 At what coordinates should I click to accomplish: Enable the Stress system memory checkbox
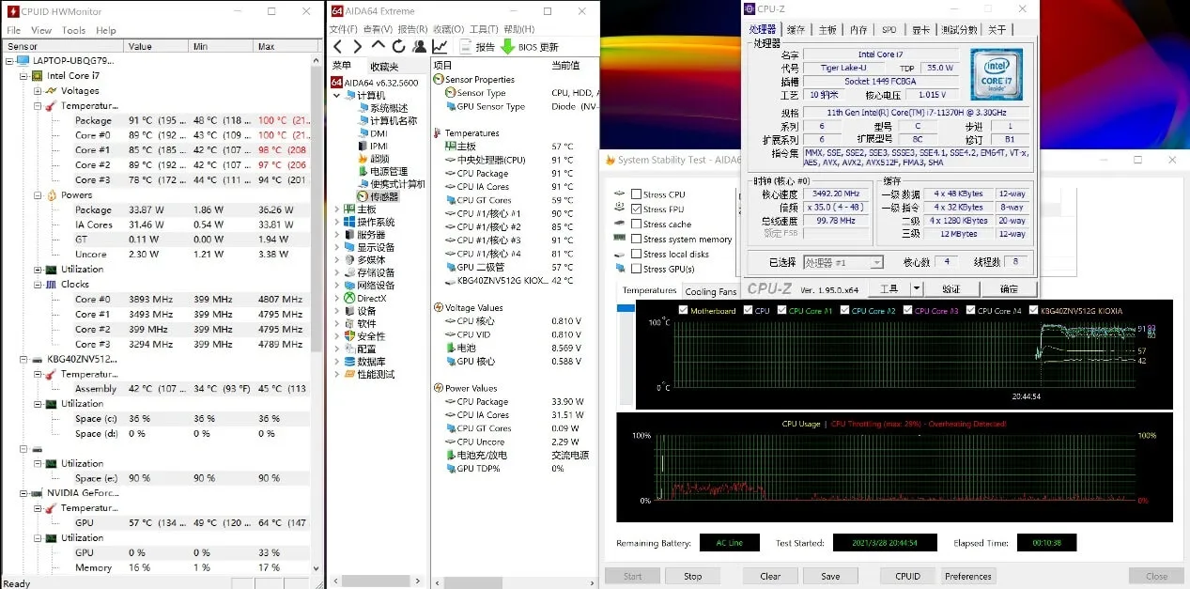pyautogui.click(x=636, y=240)
